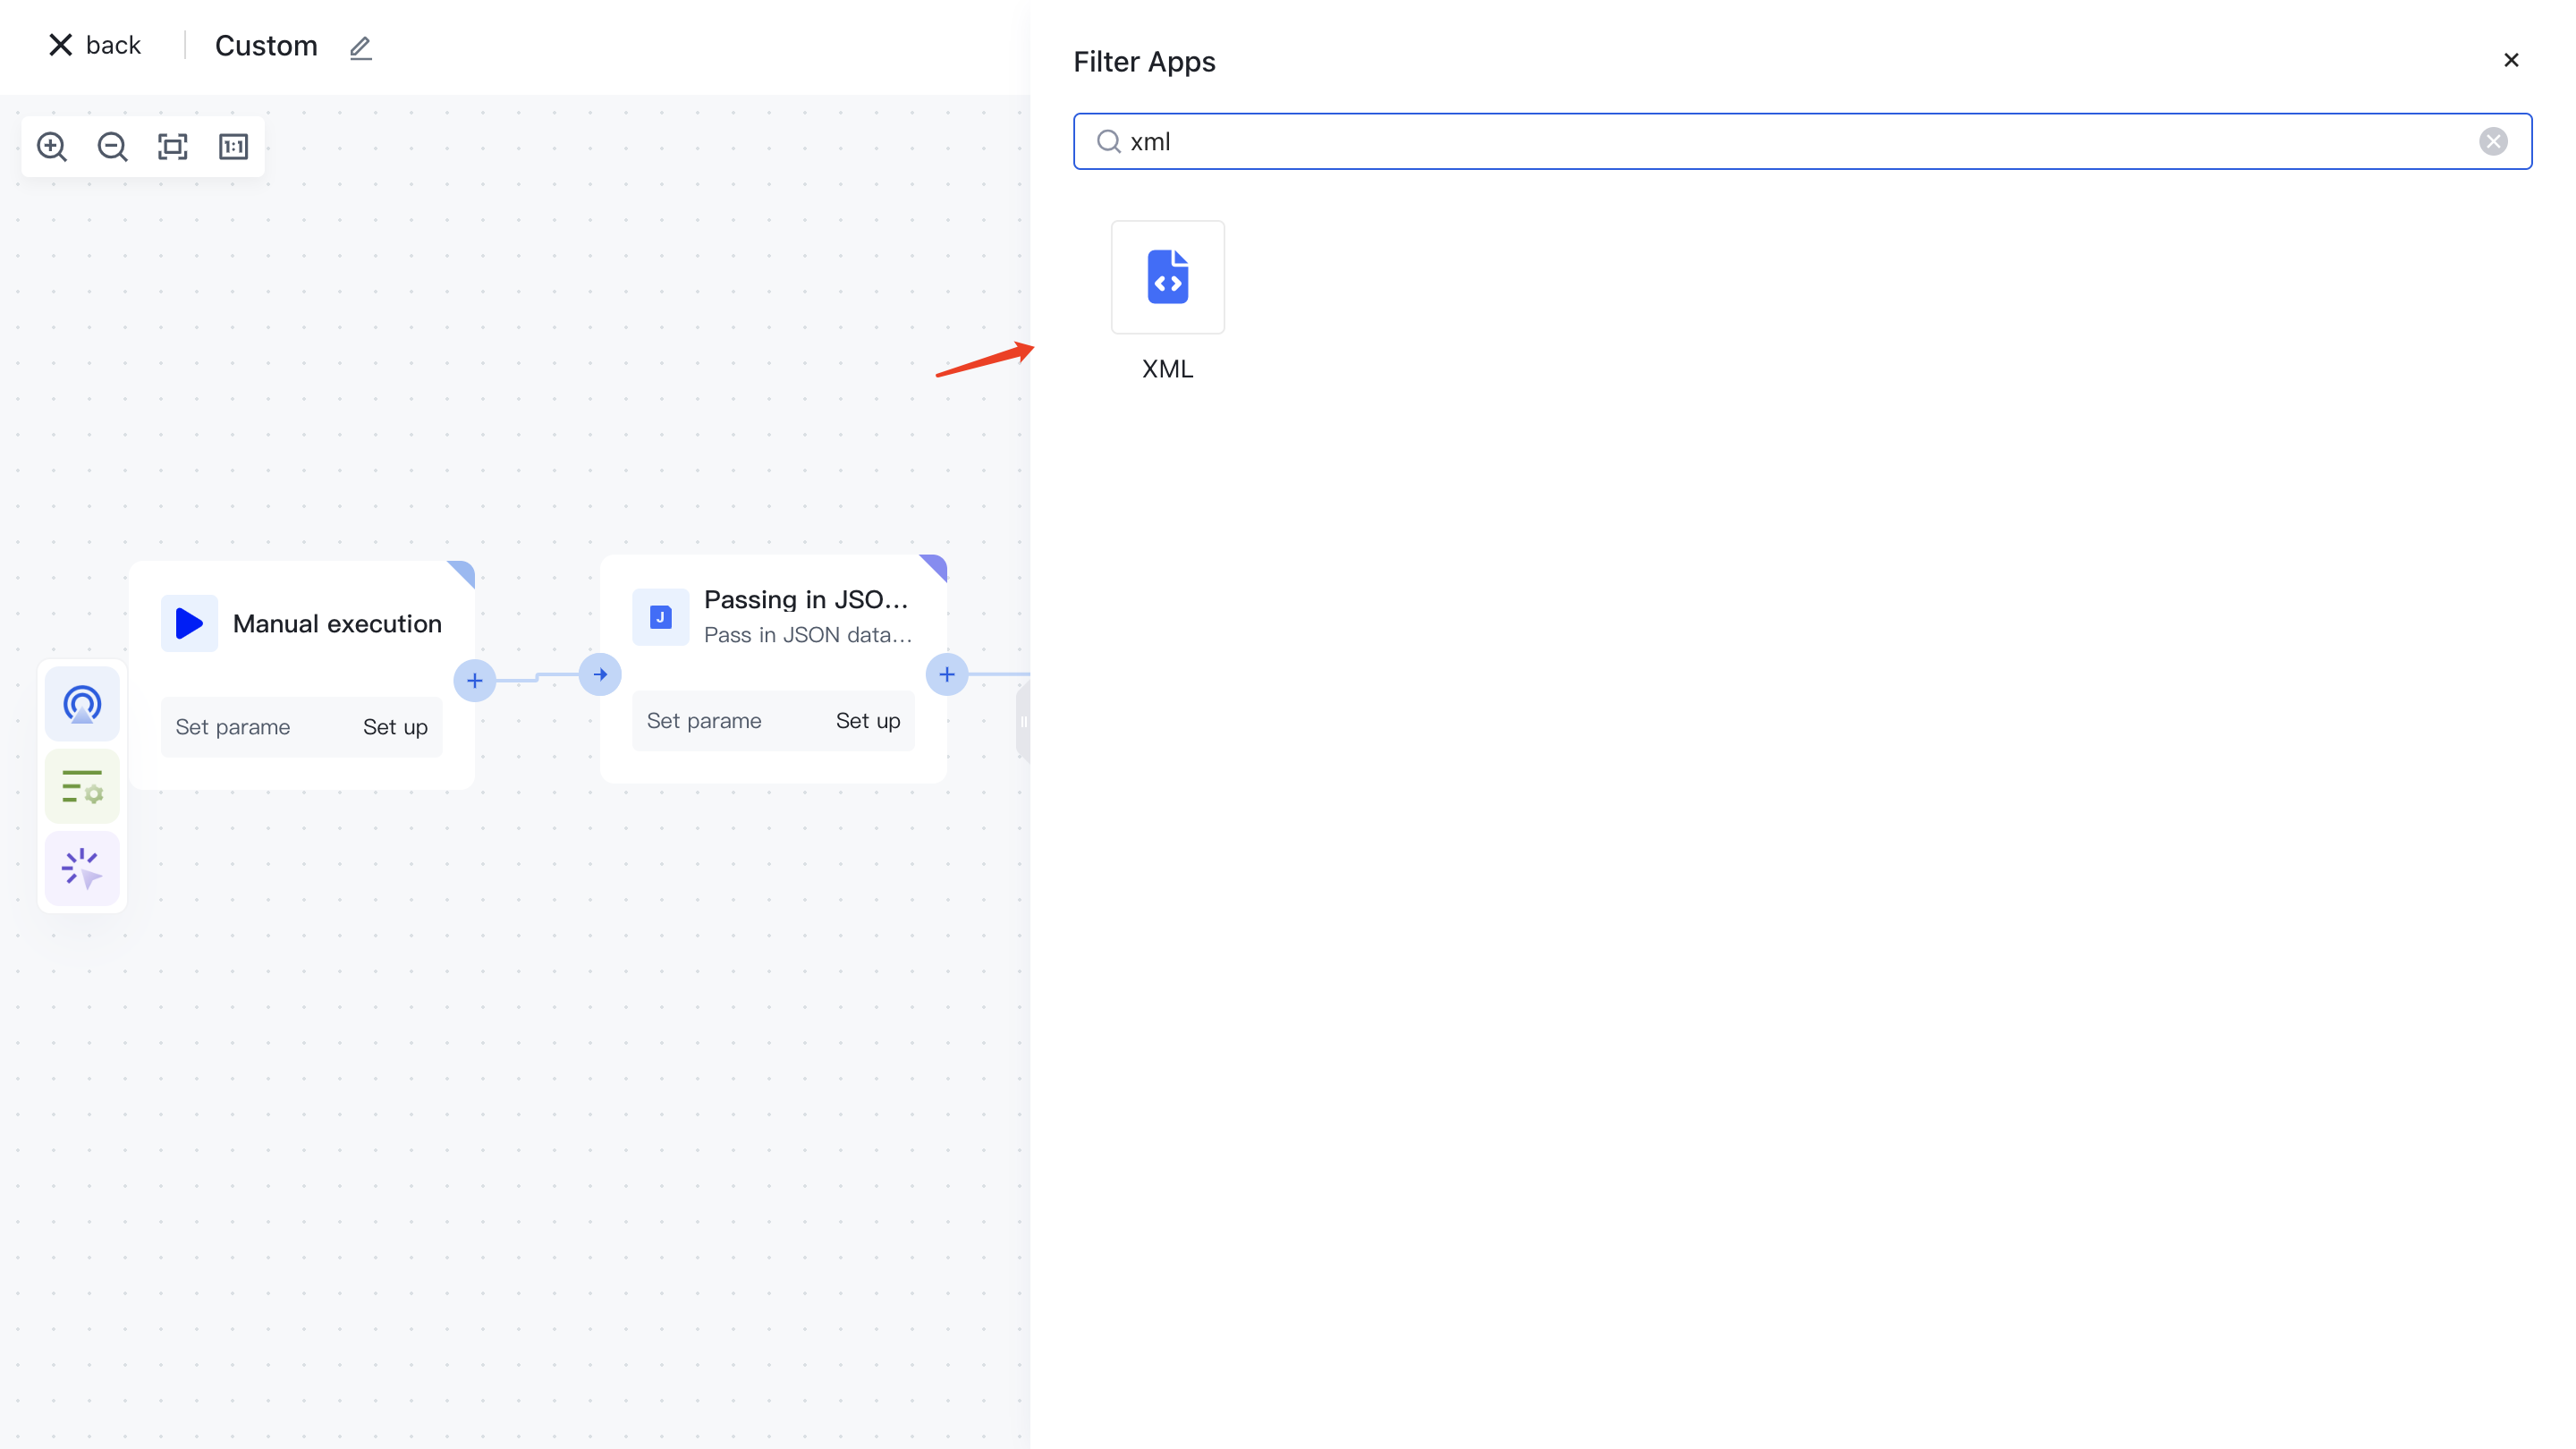Click plus after Manual execution node

[x=474, y=681]
